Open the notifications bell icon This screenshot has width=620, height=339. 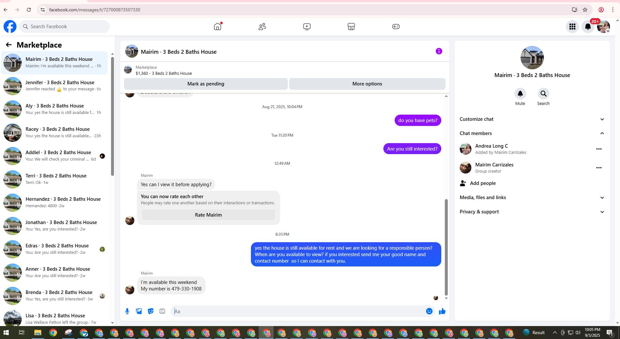tap(588, 27)
